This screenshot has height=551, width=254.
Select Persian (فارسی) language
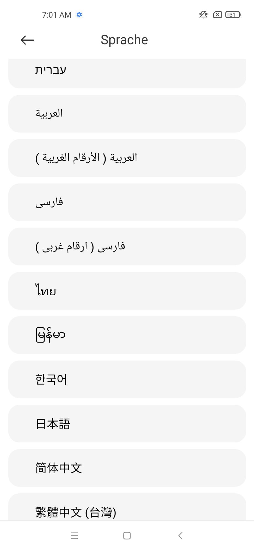[x=127, y=202]
